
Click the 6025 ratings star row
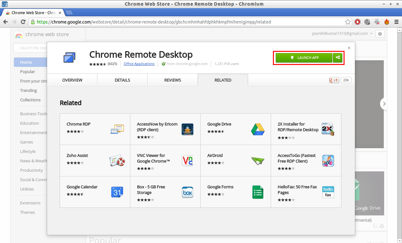(x=98, y=64)
